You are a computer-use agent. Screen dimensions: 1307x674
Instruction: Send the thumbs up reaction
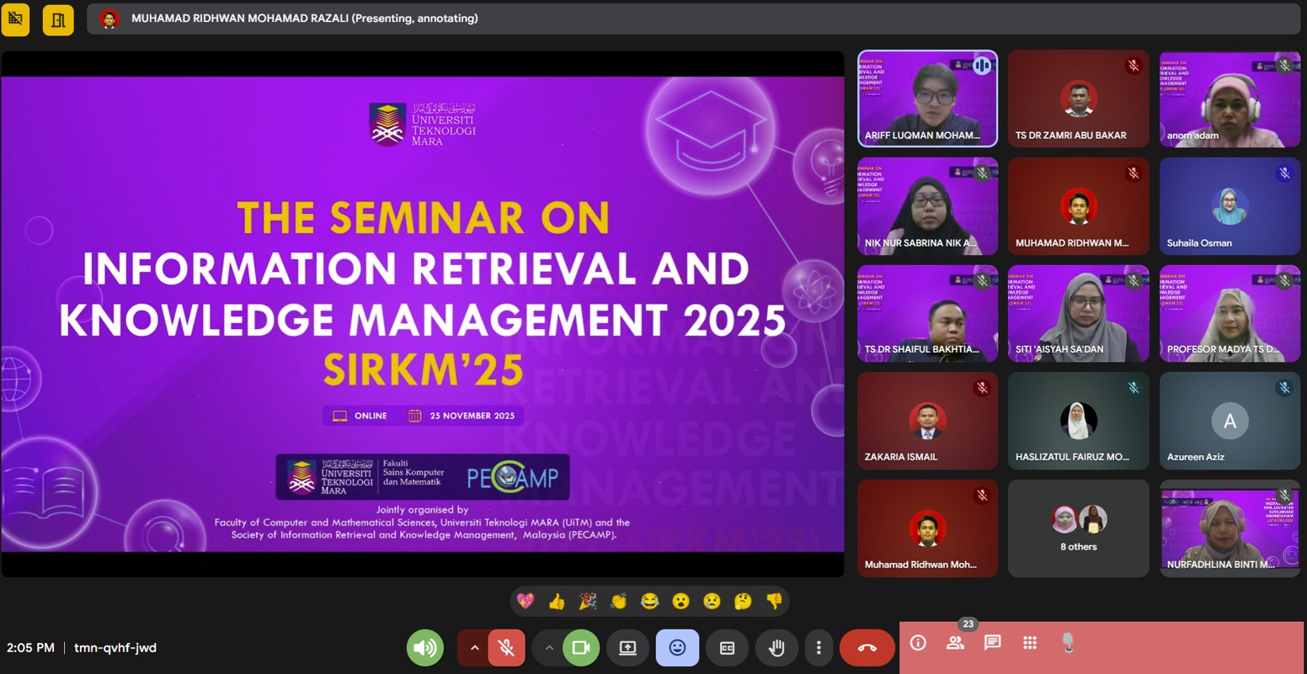[x=557, y=601]
